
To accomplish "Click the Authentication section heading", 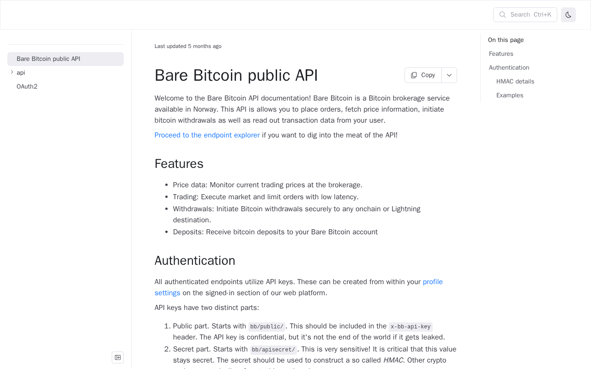I will [x=195, y=261].
